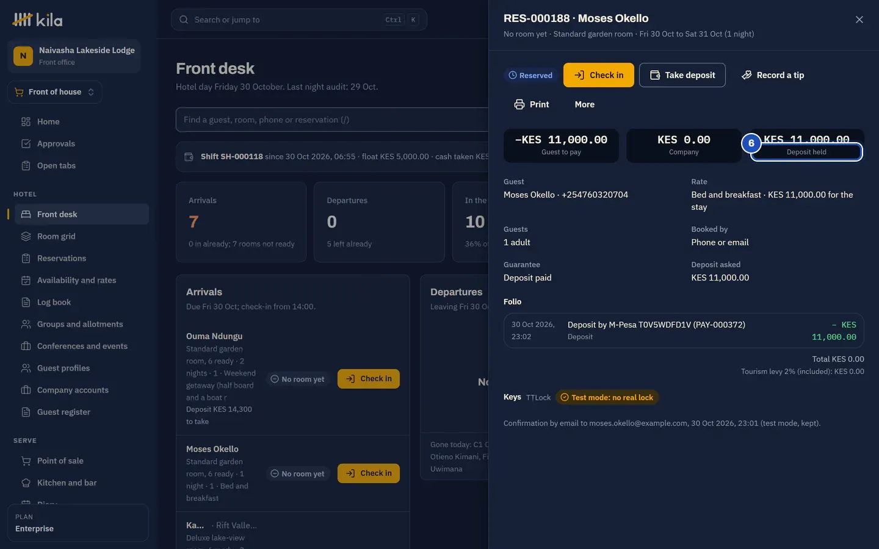Click Take deposit button
This screenshot has height=549, width=879.
coord(682,75)
